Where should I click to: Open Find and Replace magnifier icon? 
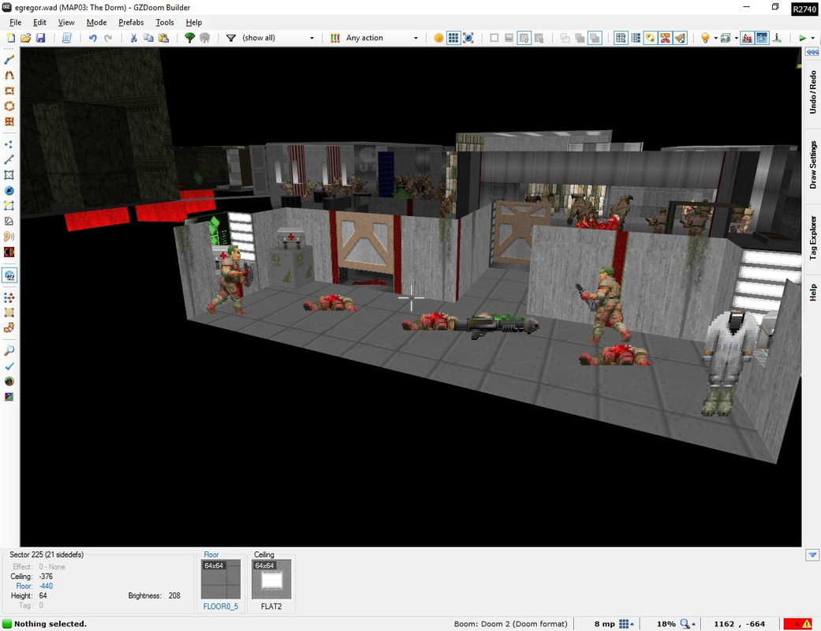pyautogui.click(x=9, y=350)
